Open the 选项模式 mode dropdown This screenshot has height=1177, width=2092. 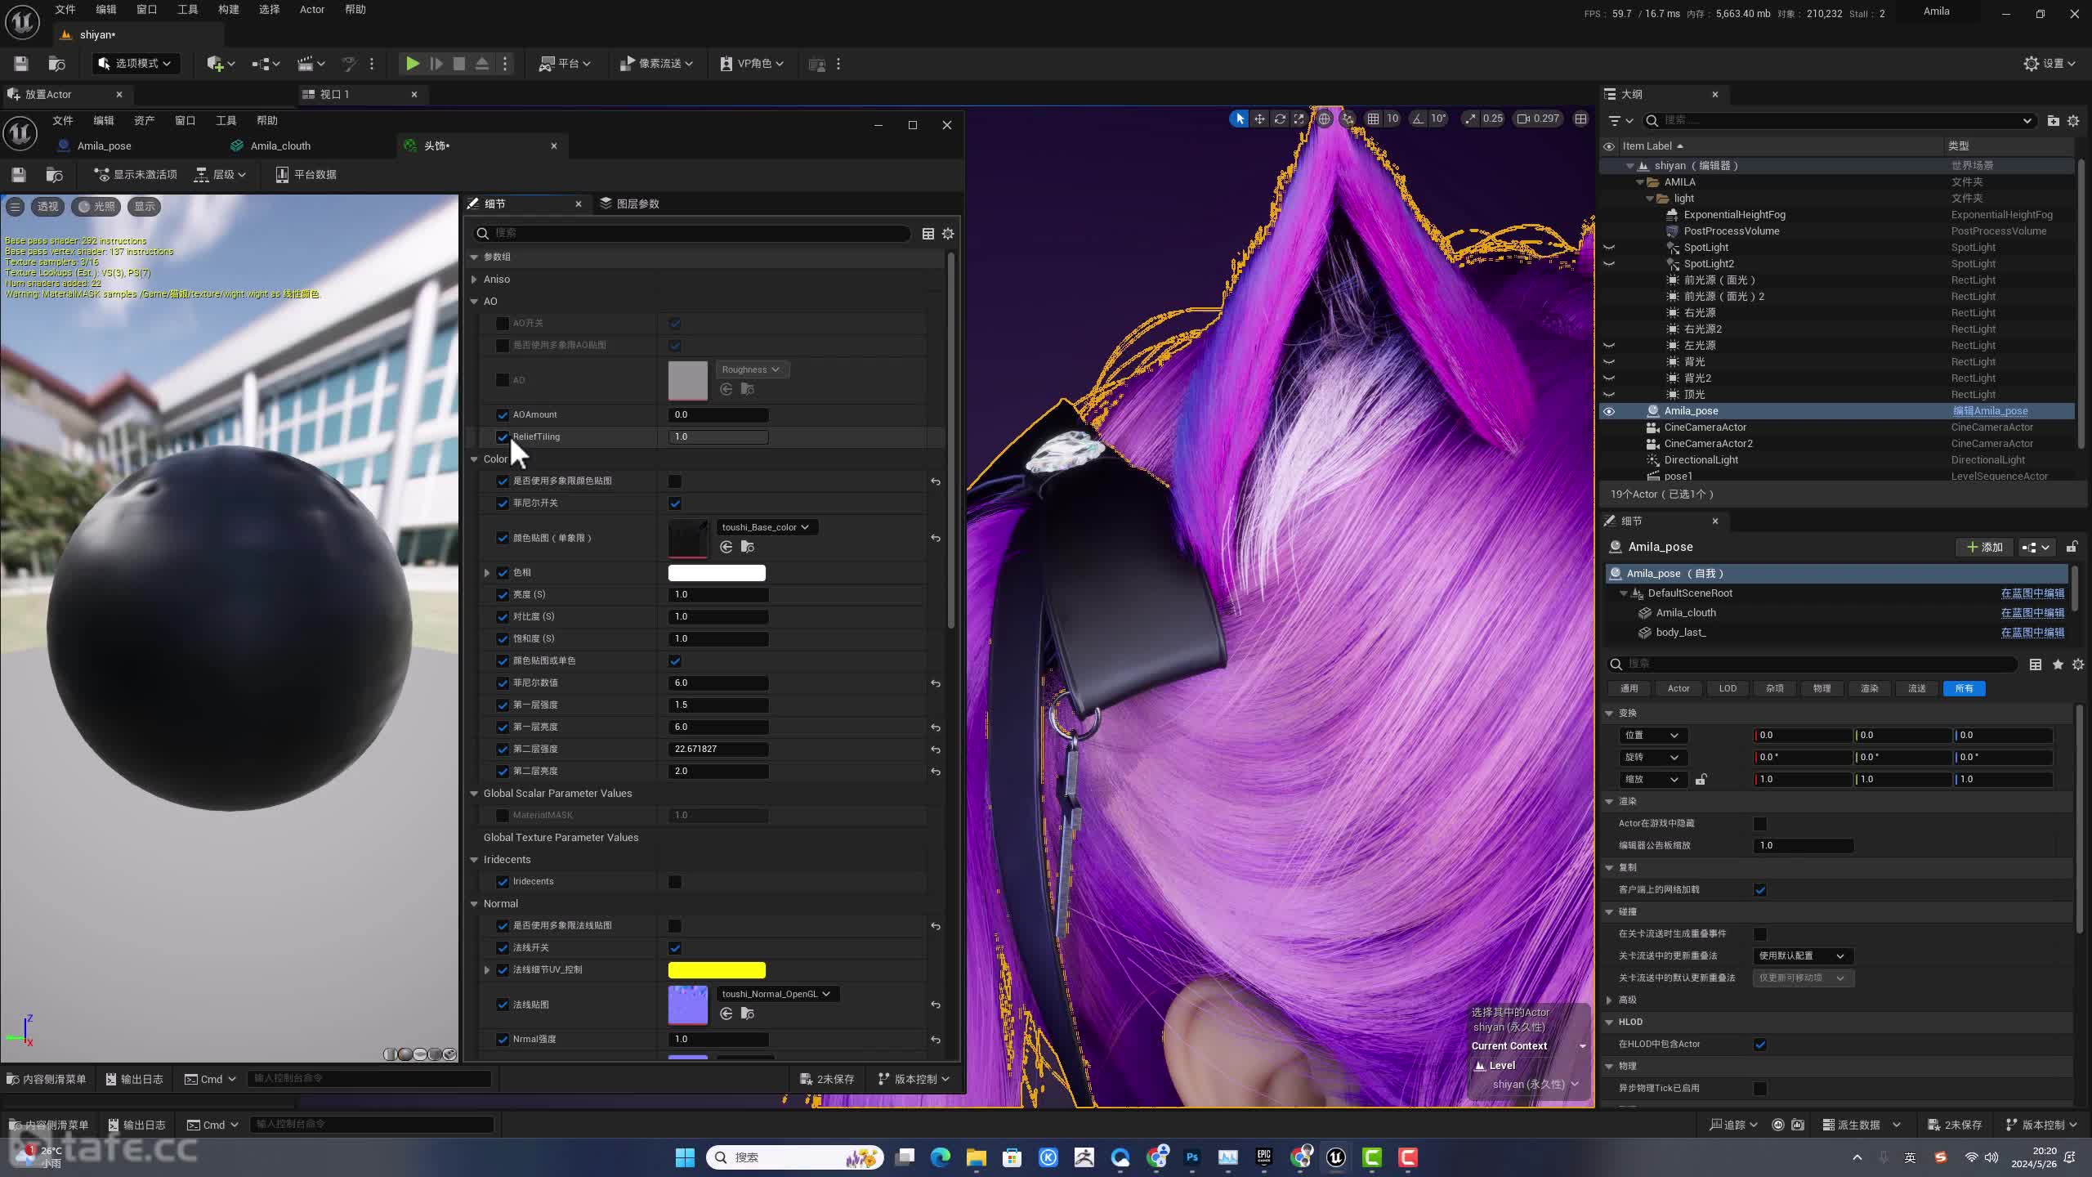(x=135, y=64)
